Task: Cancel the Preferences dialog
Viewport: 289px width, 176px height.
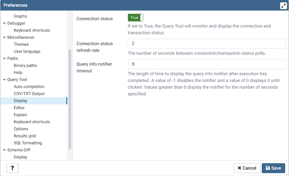Action: 247,168
